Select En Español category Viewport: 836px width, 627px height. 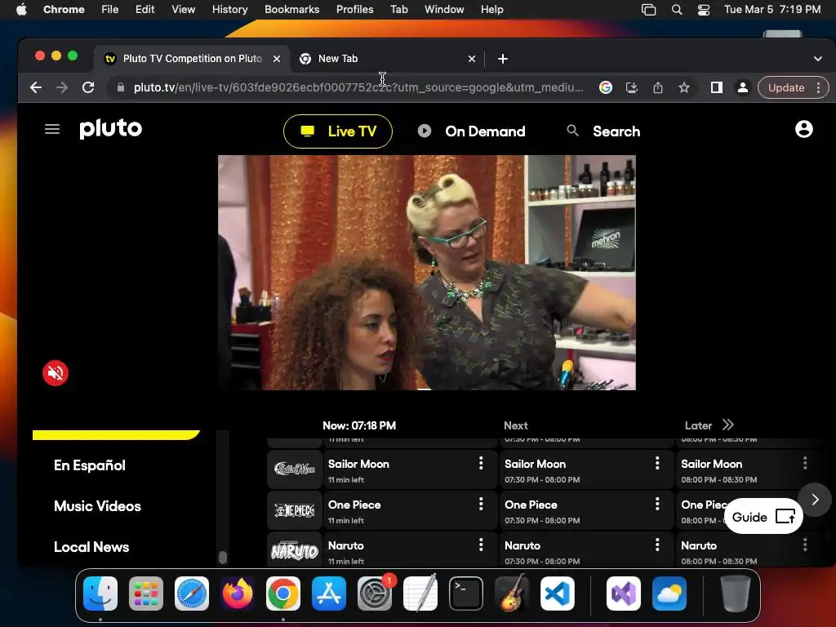90,465
